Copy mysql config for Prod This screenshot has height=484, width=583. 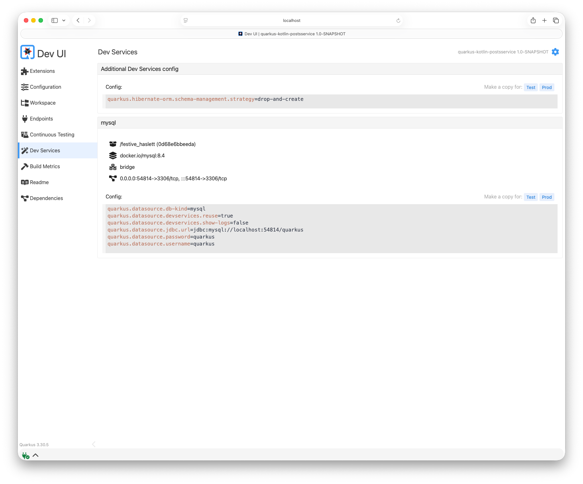546,197
